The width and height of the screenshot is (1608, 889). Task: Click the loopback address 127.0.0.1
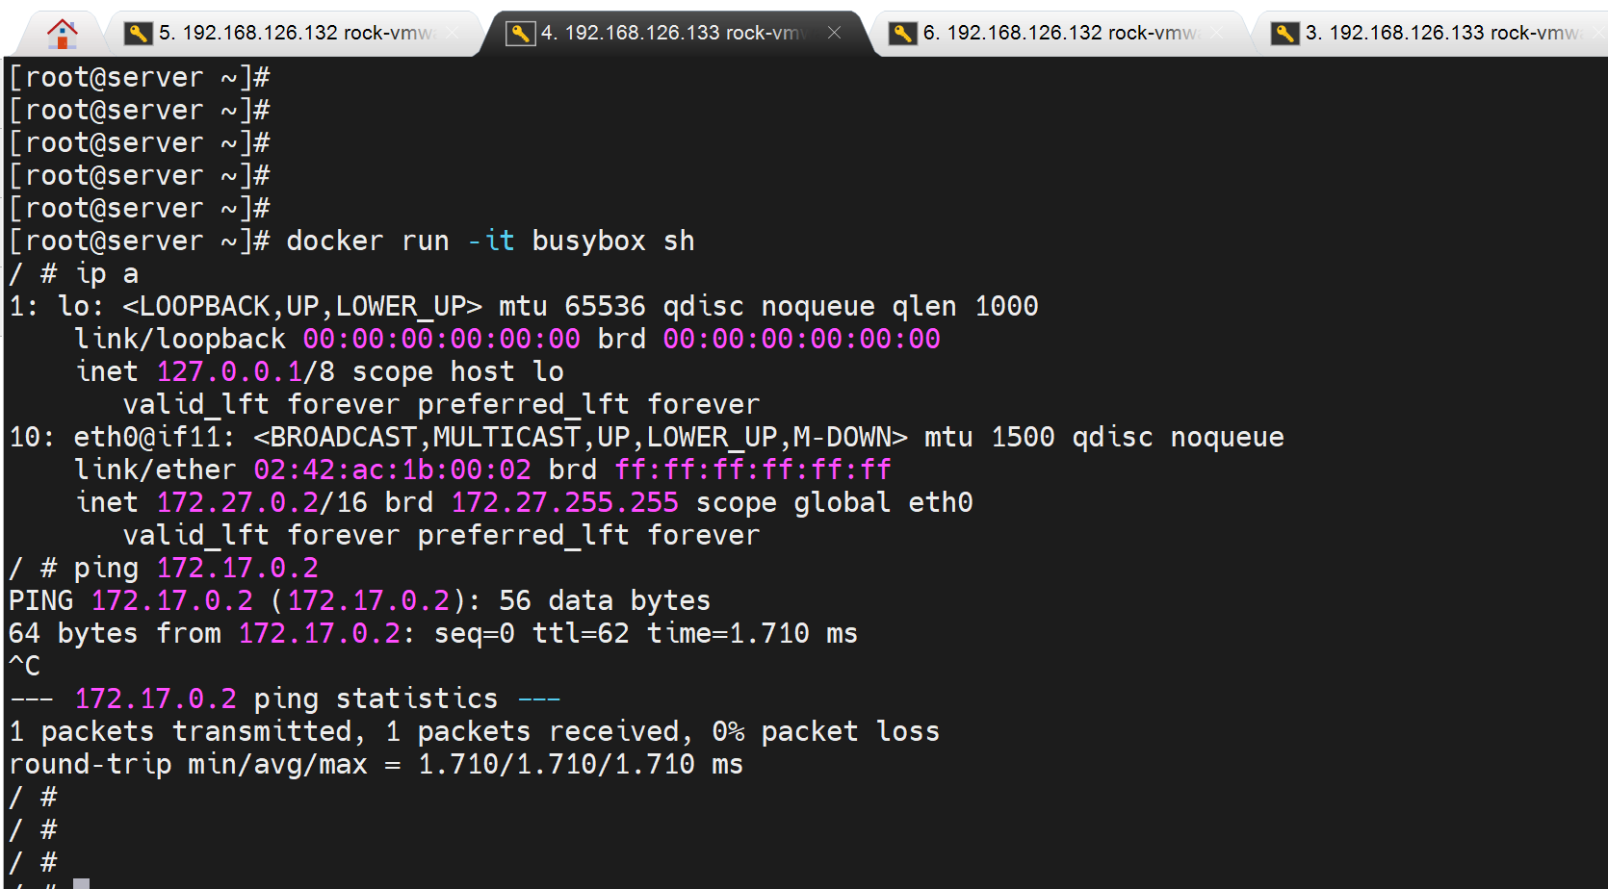pos(229,371)
